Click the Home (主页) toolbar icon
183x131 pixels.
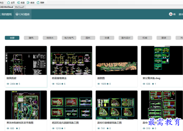(x=9, y=3)
